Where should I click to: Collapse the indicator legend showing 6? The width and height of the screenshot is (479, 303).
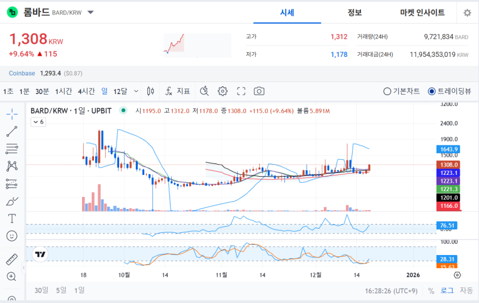38,122
